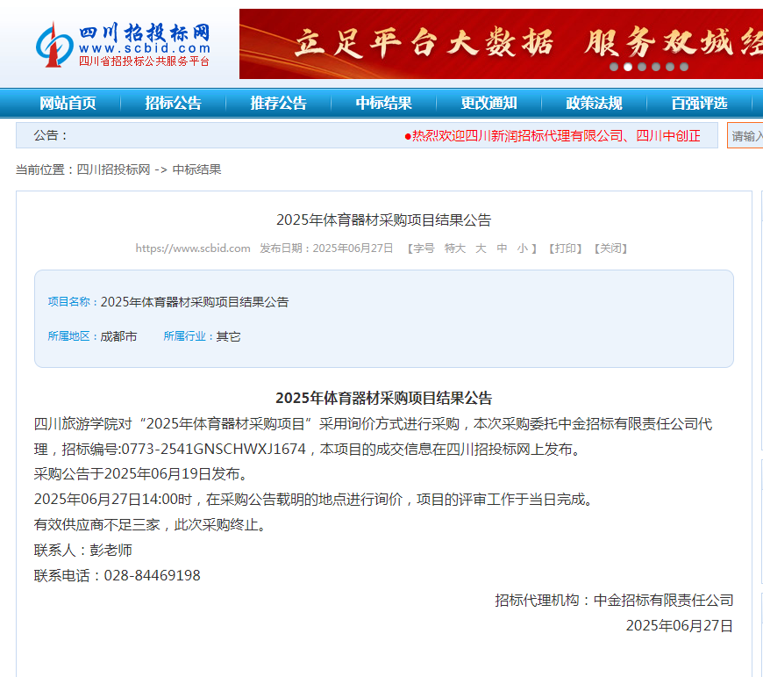Click the 关闭 close link

point(610,248)
